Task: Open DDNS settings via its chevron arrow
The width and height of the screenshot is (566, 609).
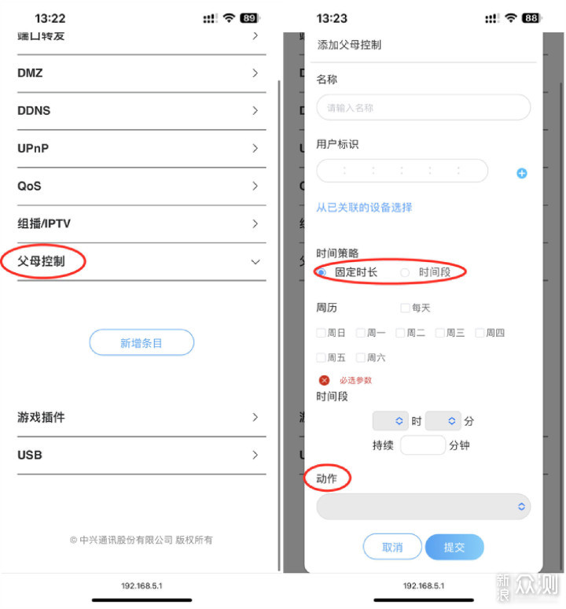Action: click(x=255, y=111)
